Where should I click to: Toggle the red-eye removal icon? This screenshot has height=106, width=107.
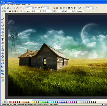pos(13,11)
